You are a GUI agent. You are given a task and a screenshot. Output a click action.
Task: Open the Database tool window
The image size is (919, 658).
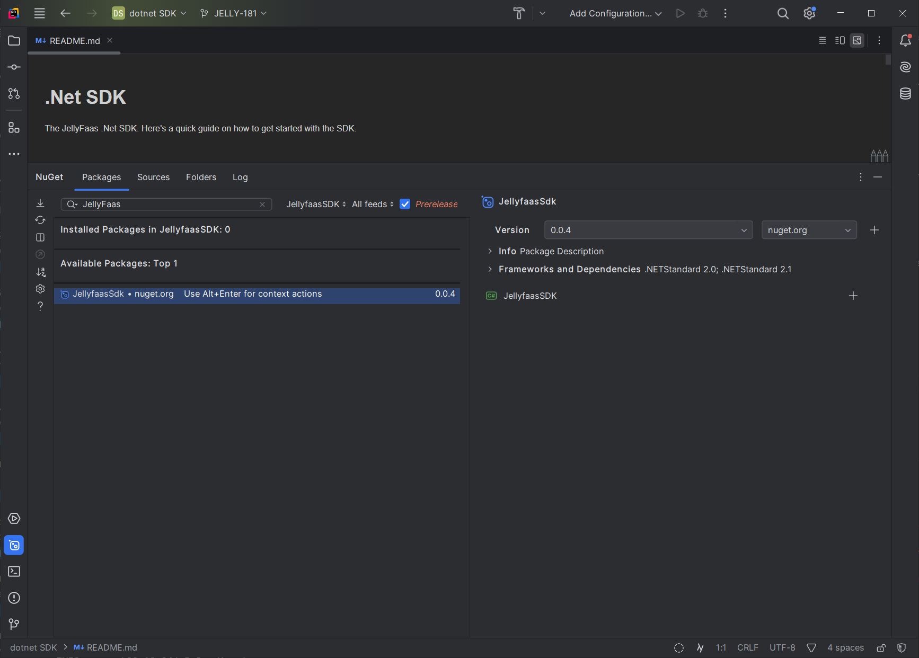(x=906, y=94)
